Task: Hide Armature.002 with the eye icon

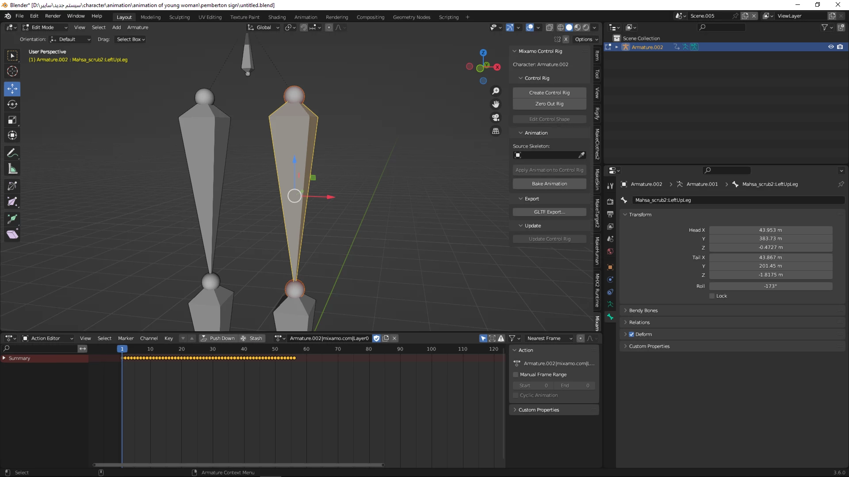Action: [831, 47]
